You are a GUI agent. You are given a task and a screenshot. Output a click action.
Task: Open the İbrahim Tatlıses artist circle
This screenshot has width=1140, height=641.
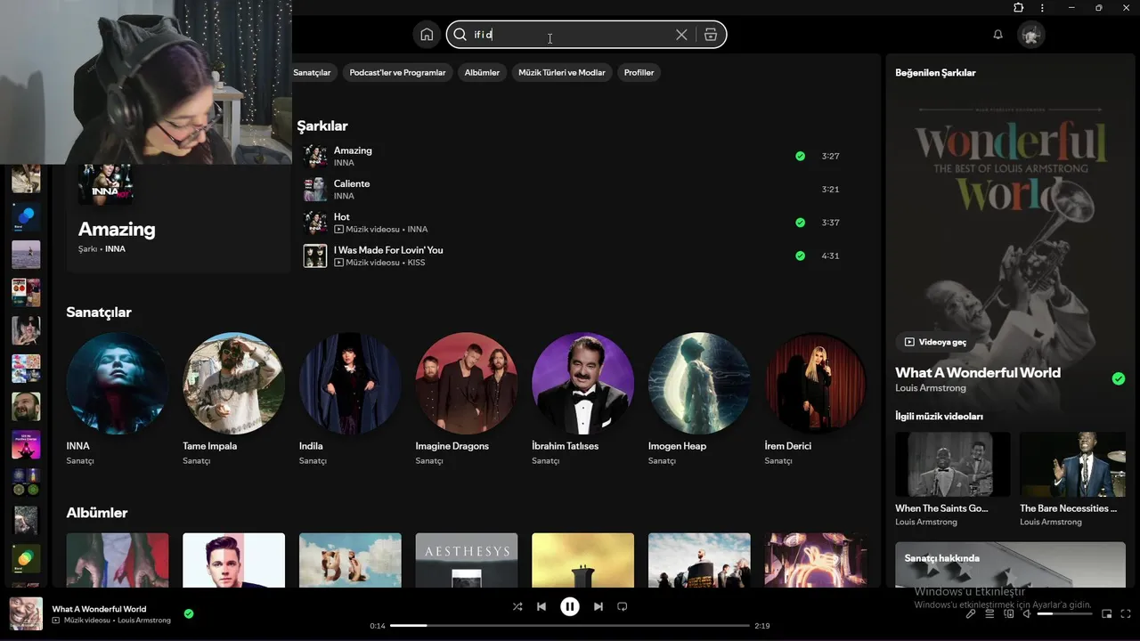[582, 384]
